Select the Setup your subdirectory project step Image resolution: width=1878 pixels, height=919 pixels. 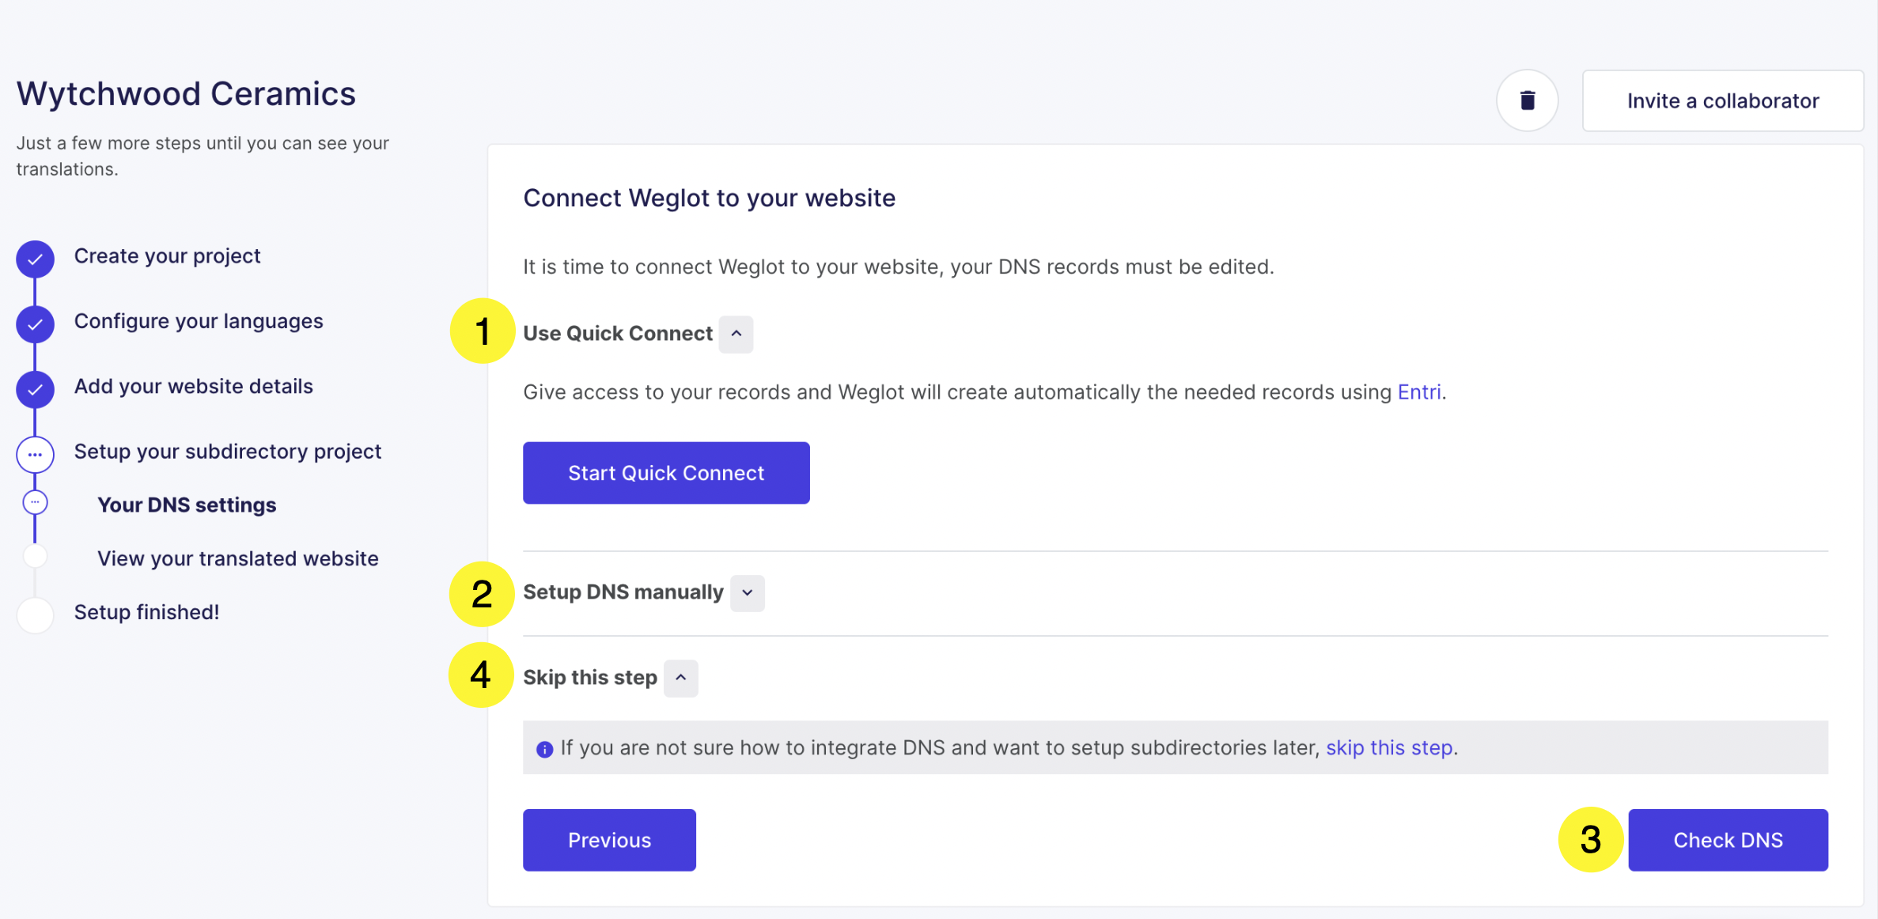228,452
